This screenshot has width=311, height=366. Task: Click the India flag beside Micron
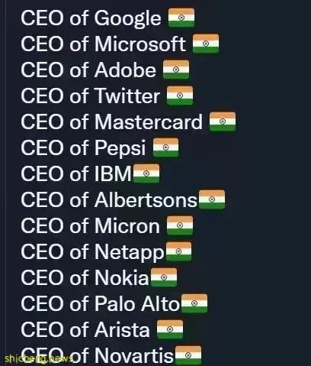(180, 225)
